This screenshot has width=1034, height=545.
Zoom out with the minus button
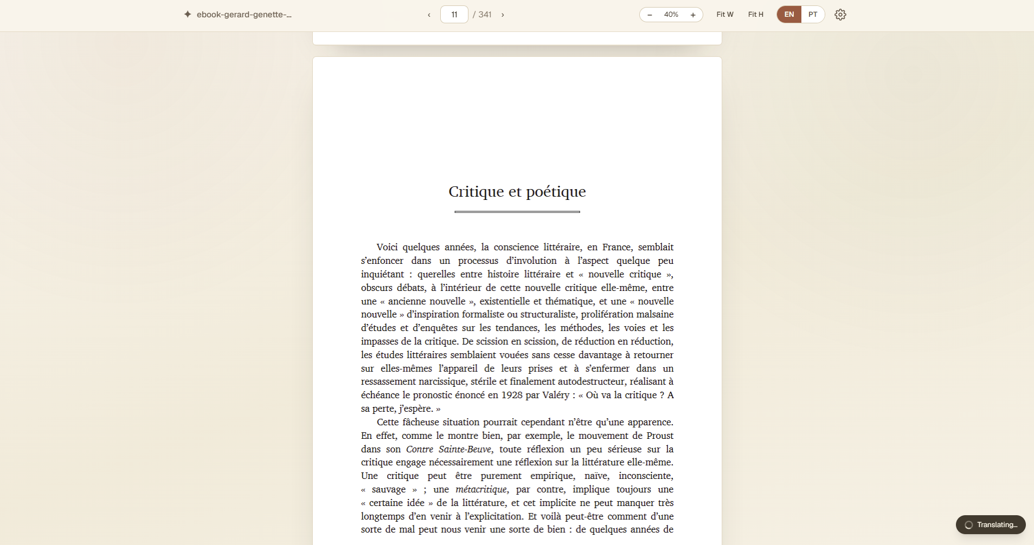(x=650, y=15)
